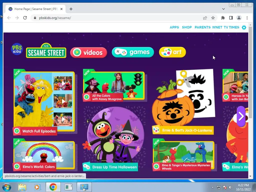256x192 pixels.
Task: Open Dress Up Time Halloween game
Action: tap(114, 139)
